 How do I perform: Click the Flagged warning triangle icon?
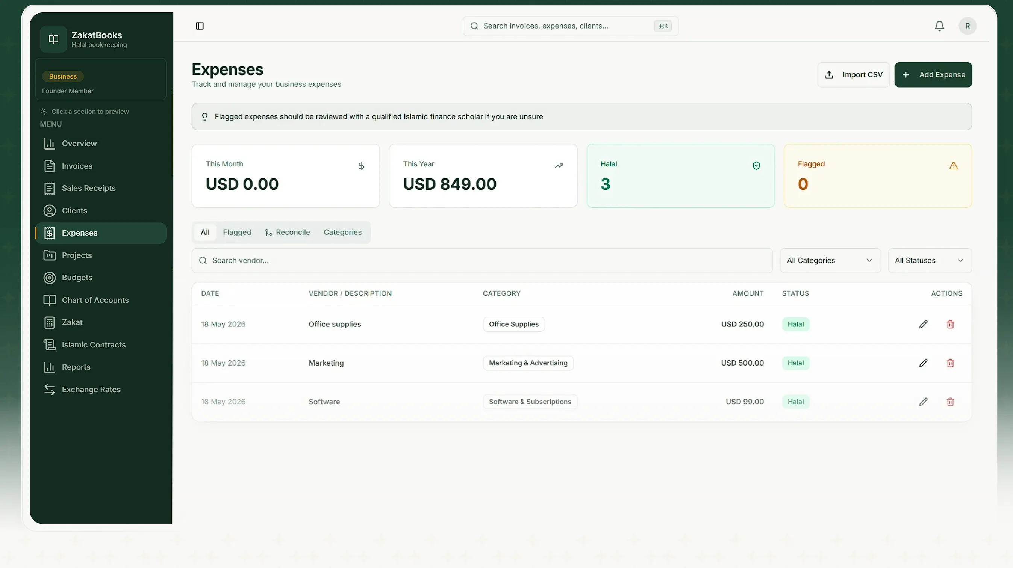pos(953,166)
